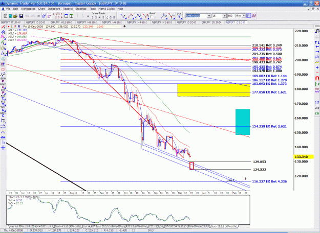Open the Indicators menu

(x=54, y=9)
